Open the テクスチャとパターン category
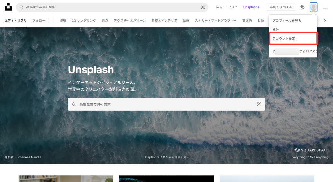Screen dimensions: 333x182 [130, 21]
